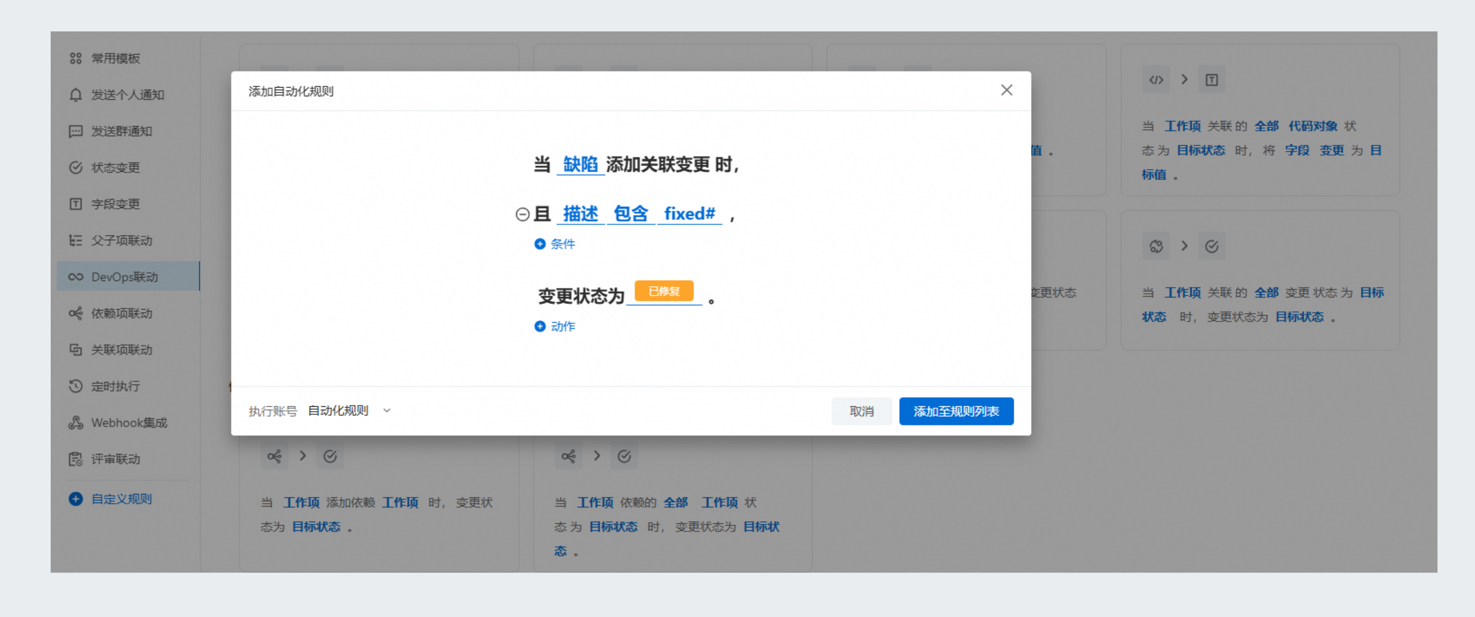This screenshot has width=1475, height=617.
Task: Click the plus icon beside 条件
Action: (539, 244)
